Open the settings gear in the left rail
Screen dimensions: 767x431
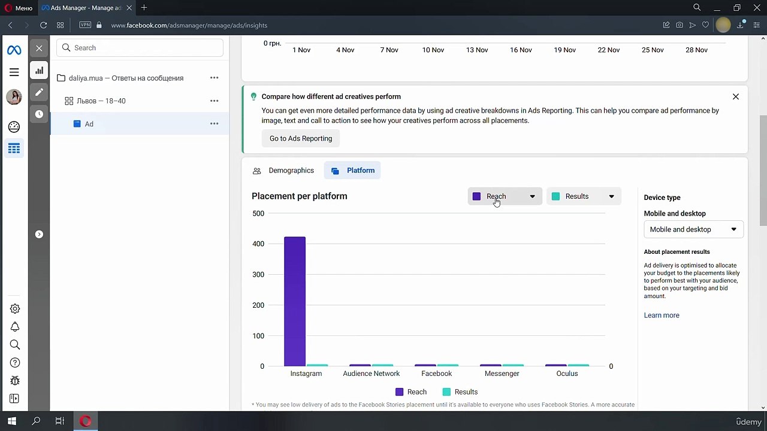[15, 309]
